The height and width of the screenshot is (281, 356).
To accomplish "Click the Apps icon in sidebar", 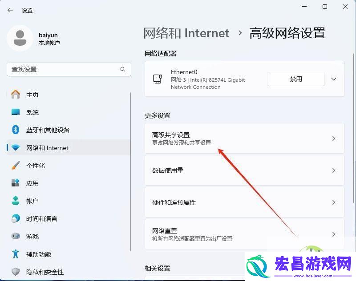I will (16, 183).
